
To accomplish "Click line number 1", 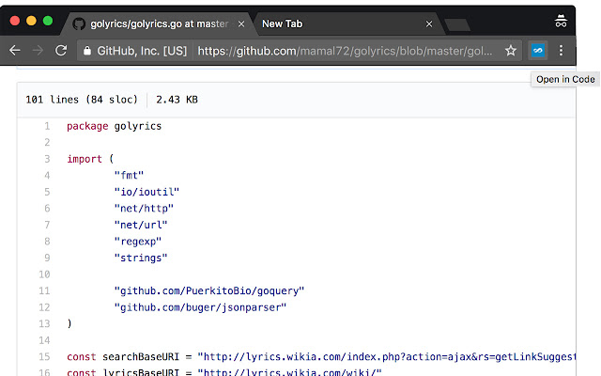I will coord(47,126).
